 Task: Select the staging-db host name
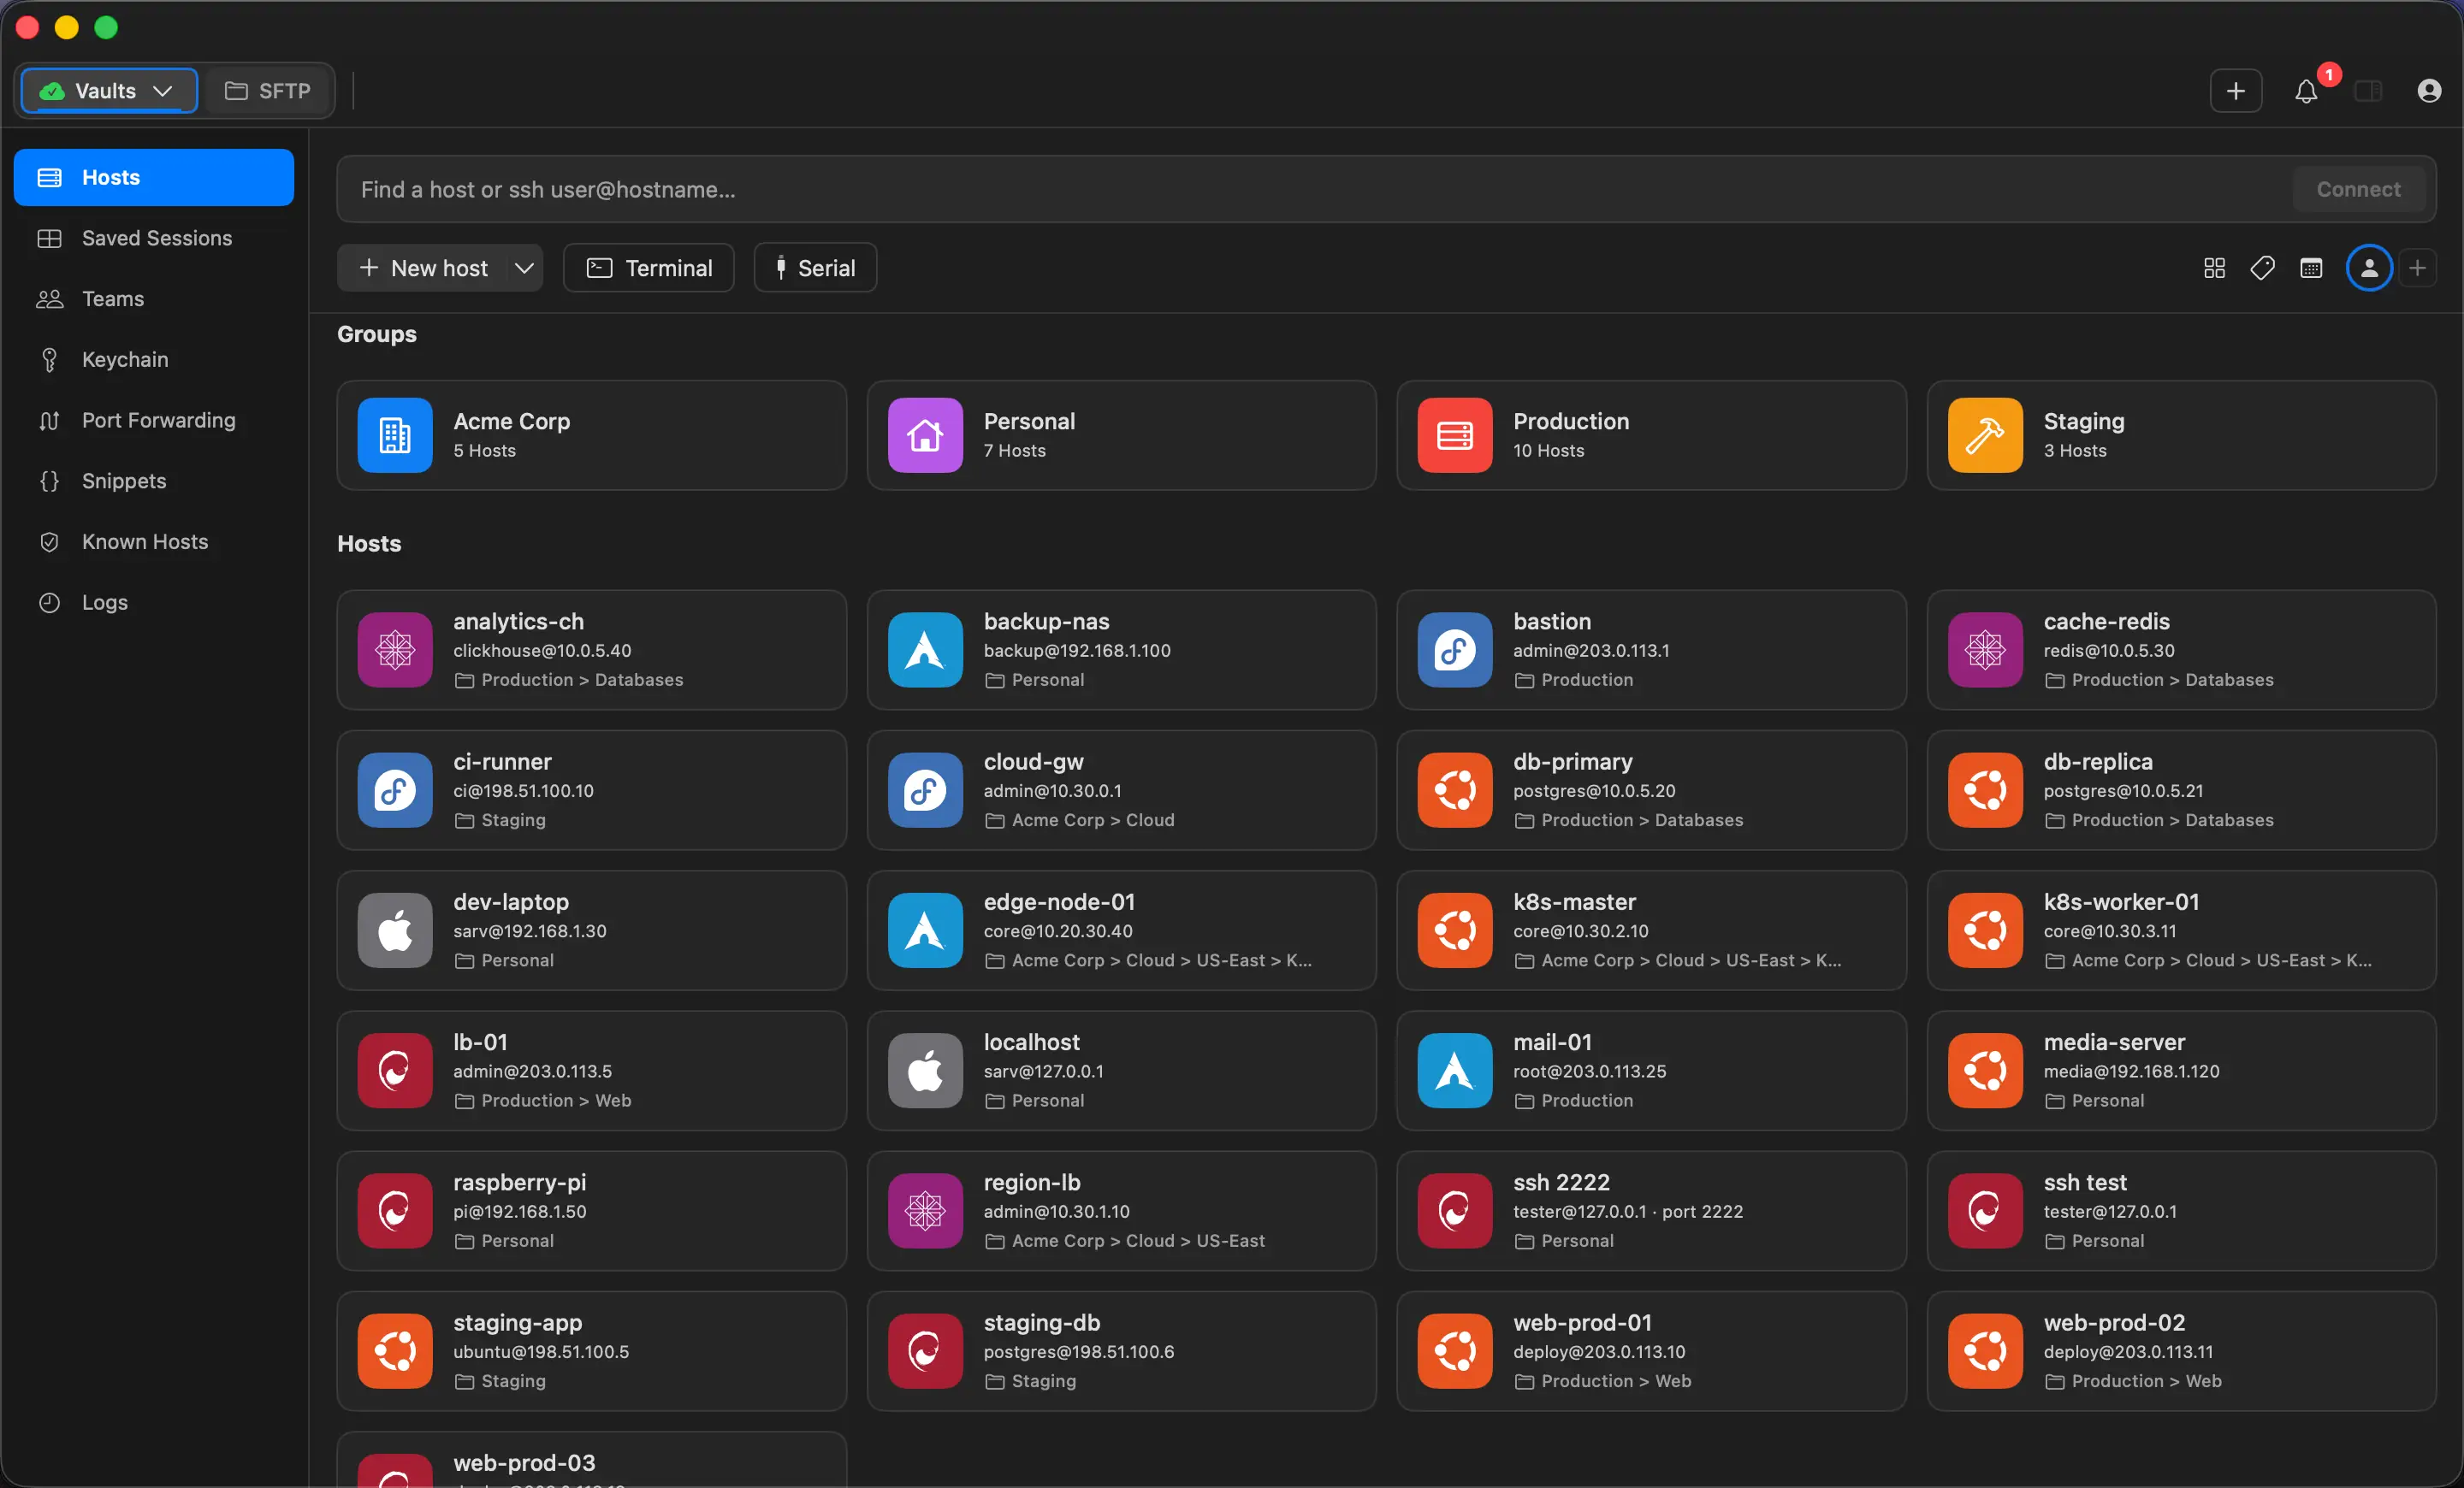[1041, 1322]
